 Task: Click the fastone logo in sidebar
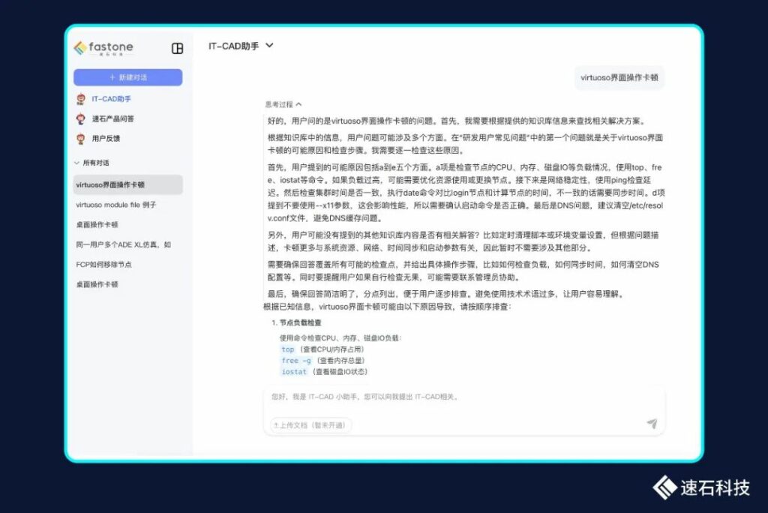tap(103, 48)
